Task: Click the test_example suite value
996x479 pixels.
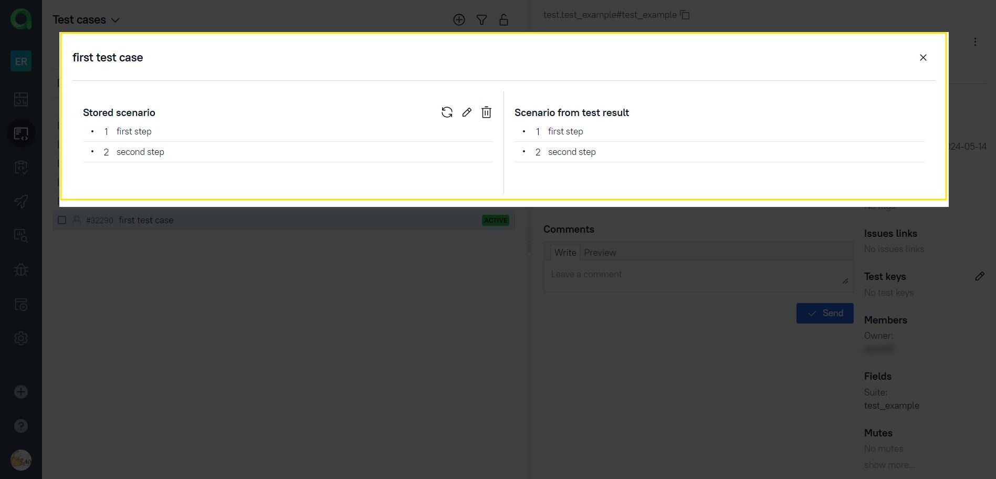Action: point(892,405)
